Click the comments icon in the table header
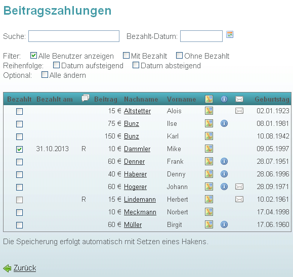The width and height of the screenshot is (293, 277). pyautogui.click(x=86, y=98)
